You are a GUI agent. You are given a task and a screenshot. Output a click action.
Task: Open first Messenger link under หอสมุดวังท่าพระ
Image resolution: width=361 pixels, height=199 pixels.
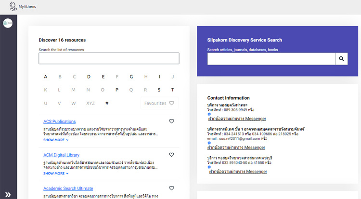(x=237, y=119)
